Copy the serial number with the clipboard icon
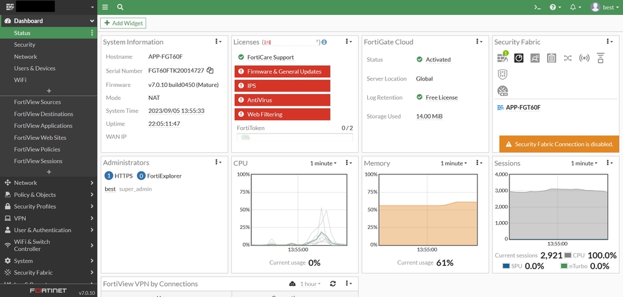 coord(210,71)
